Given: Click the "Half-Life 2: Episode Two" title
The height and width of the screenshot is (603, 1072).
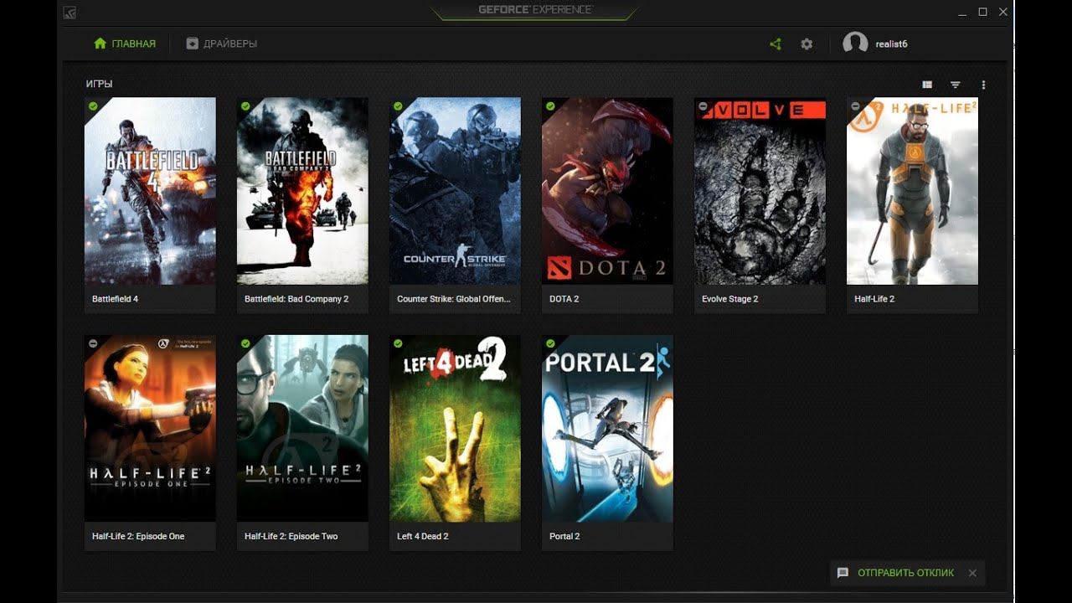Looking at the screenshot, I should click(x=291, y=536).
